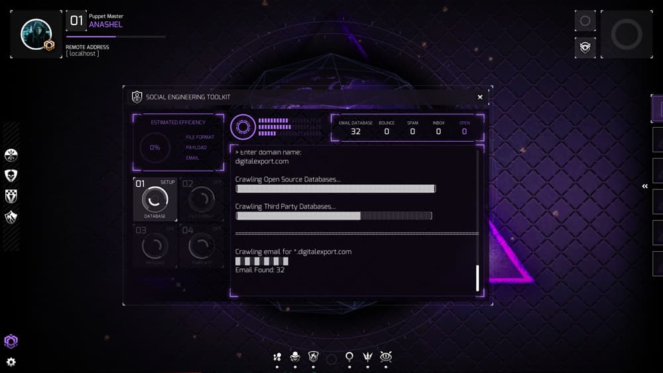Close the Social Engineering Toolkit window
Screen dimensions: 663x373
click(x=480, y=97)
